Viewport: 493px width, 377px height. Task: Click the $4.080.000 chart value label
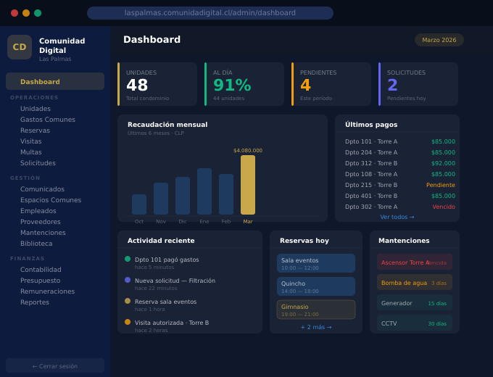(x=248, y=151)
